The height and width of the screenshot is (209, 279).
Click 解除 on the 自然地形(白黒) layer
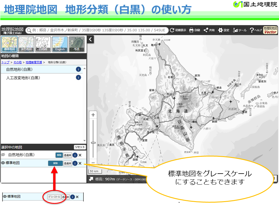point(59,155)
